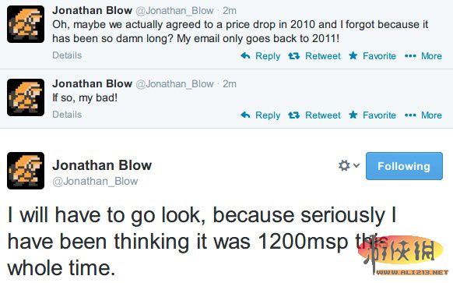Toggle the Following button

pos(404,166)
